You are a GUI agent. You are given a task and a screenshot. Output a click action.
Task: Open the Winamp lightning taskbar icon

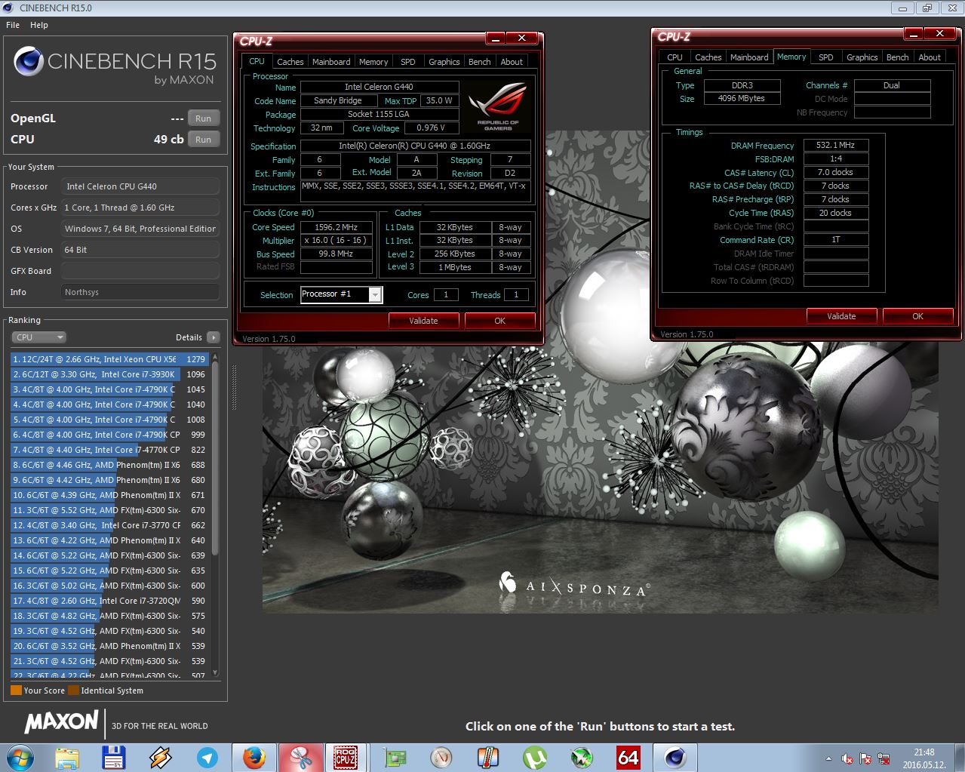tap(161, 757)
